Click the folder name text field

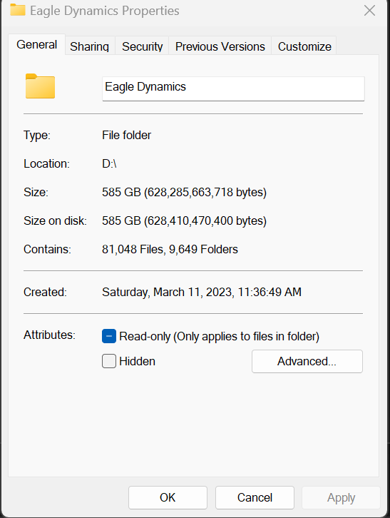coord(233,88)
